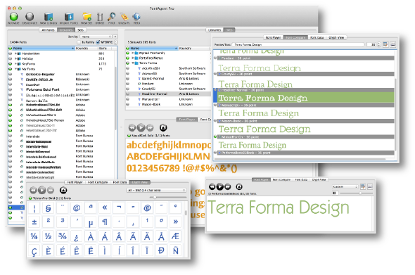Toggle activation for Headline-Normal font row
This screenshot has width=415, height=275.
(127, 94)
